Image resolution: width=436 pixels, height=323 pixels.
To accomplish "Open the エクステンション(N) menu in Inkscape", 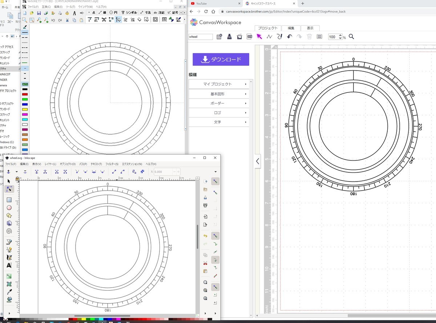I will pyautogui.click(x=132, y=164).
